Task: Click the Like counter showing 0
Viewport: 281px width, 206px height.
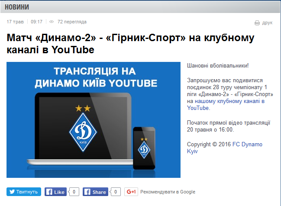Action: click(x=74, y=192)
